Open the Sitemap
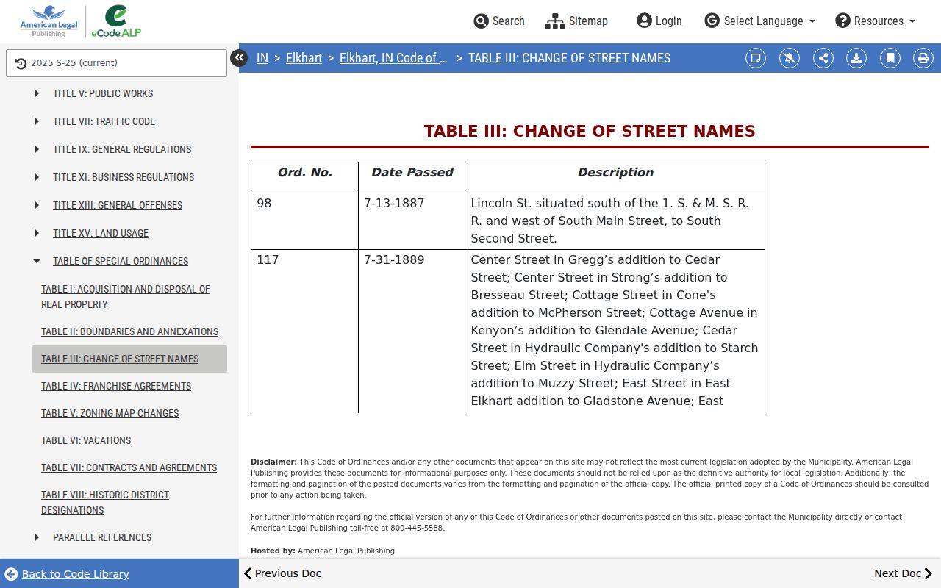 pos(577,21)
